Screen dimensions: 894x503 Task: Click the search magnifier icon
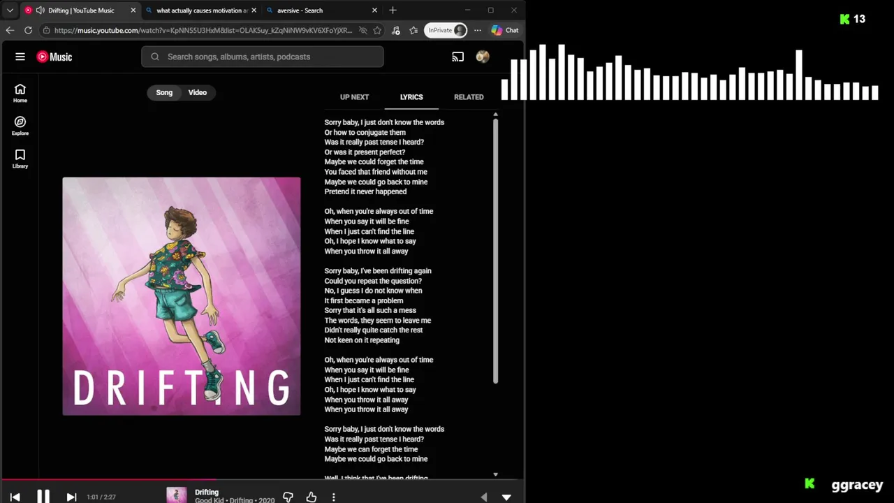click(x=155, y=57)
